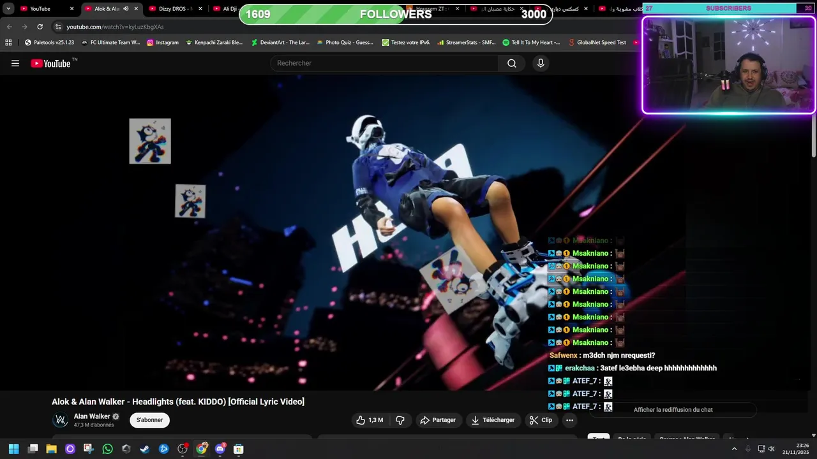The height and width of the screenshot is (459, 817).
Task: Mute the Alok & Alan tab audio
Action: pyautogui.click(x=126, y=9)
